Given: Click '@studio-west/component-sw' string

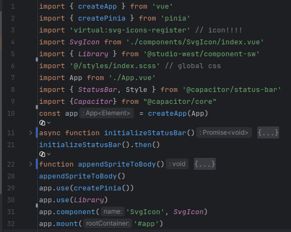Looking at the screenshot, I should (x=202, y=54).
